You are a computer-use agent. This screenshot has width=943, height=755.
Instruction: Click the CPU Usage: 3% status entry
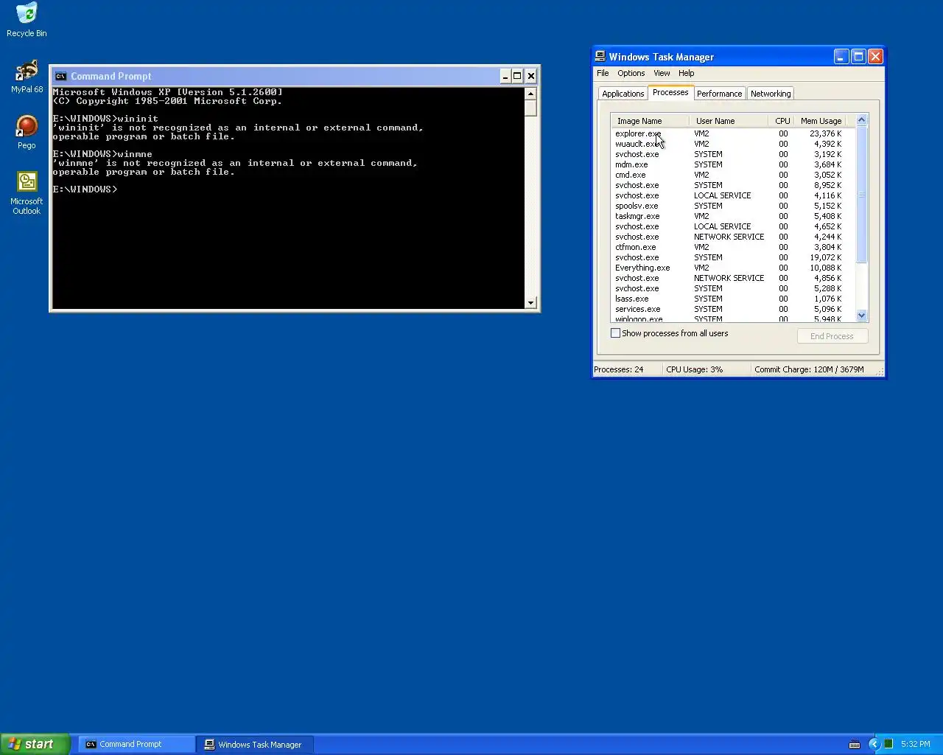[706, 369]
